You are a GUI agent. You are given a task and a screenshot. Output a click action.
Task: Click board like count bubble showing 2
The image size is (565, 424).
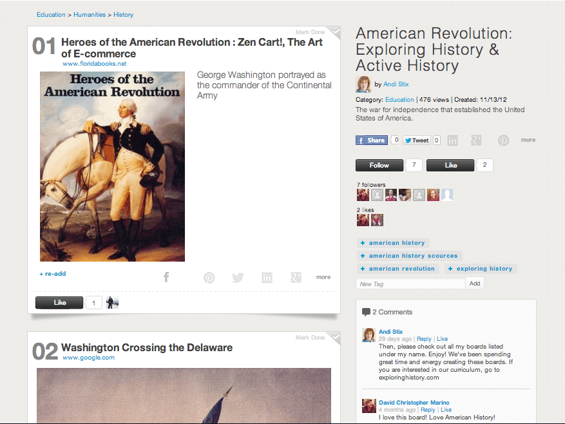(x=485, y=165)
